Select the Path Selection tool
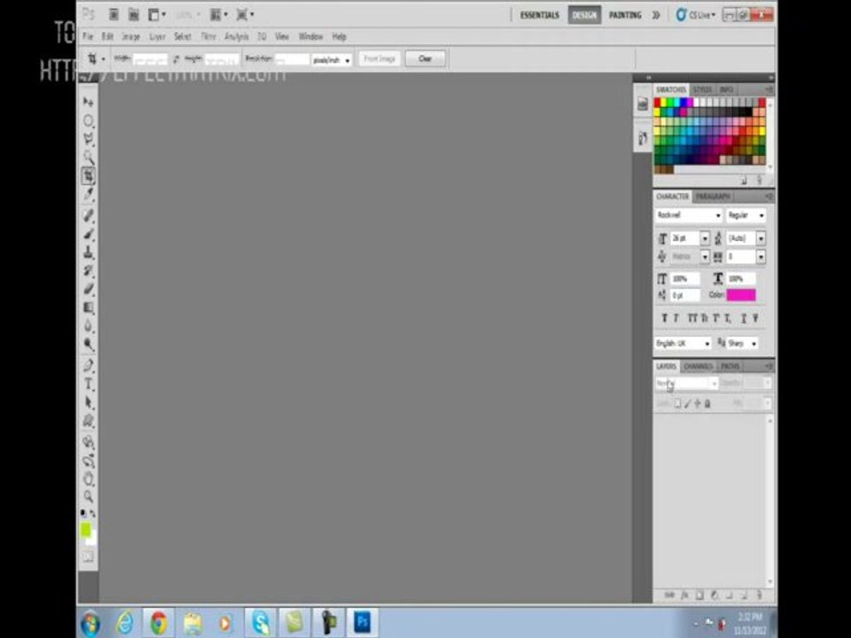The height and width of the screenshot is (638, 851). coord(89,402)
